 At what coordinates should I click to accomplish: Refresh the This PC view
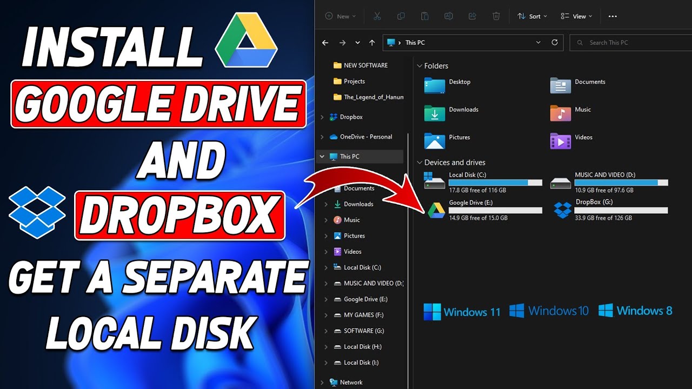[554, 42]
